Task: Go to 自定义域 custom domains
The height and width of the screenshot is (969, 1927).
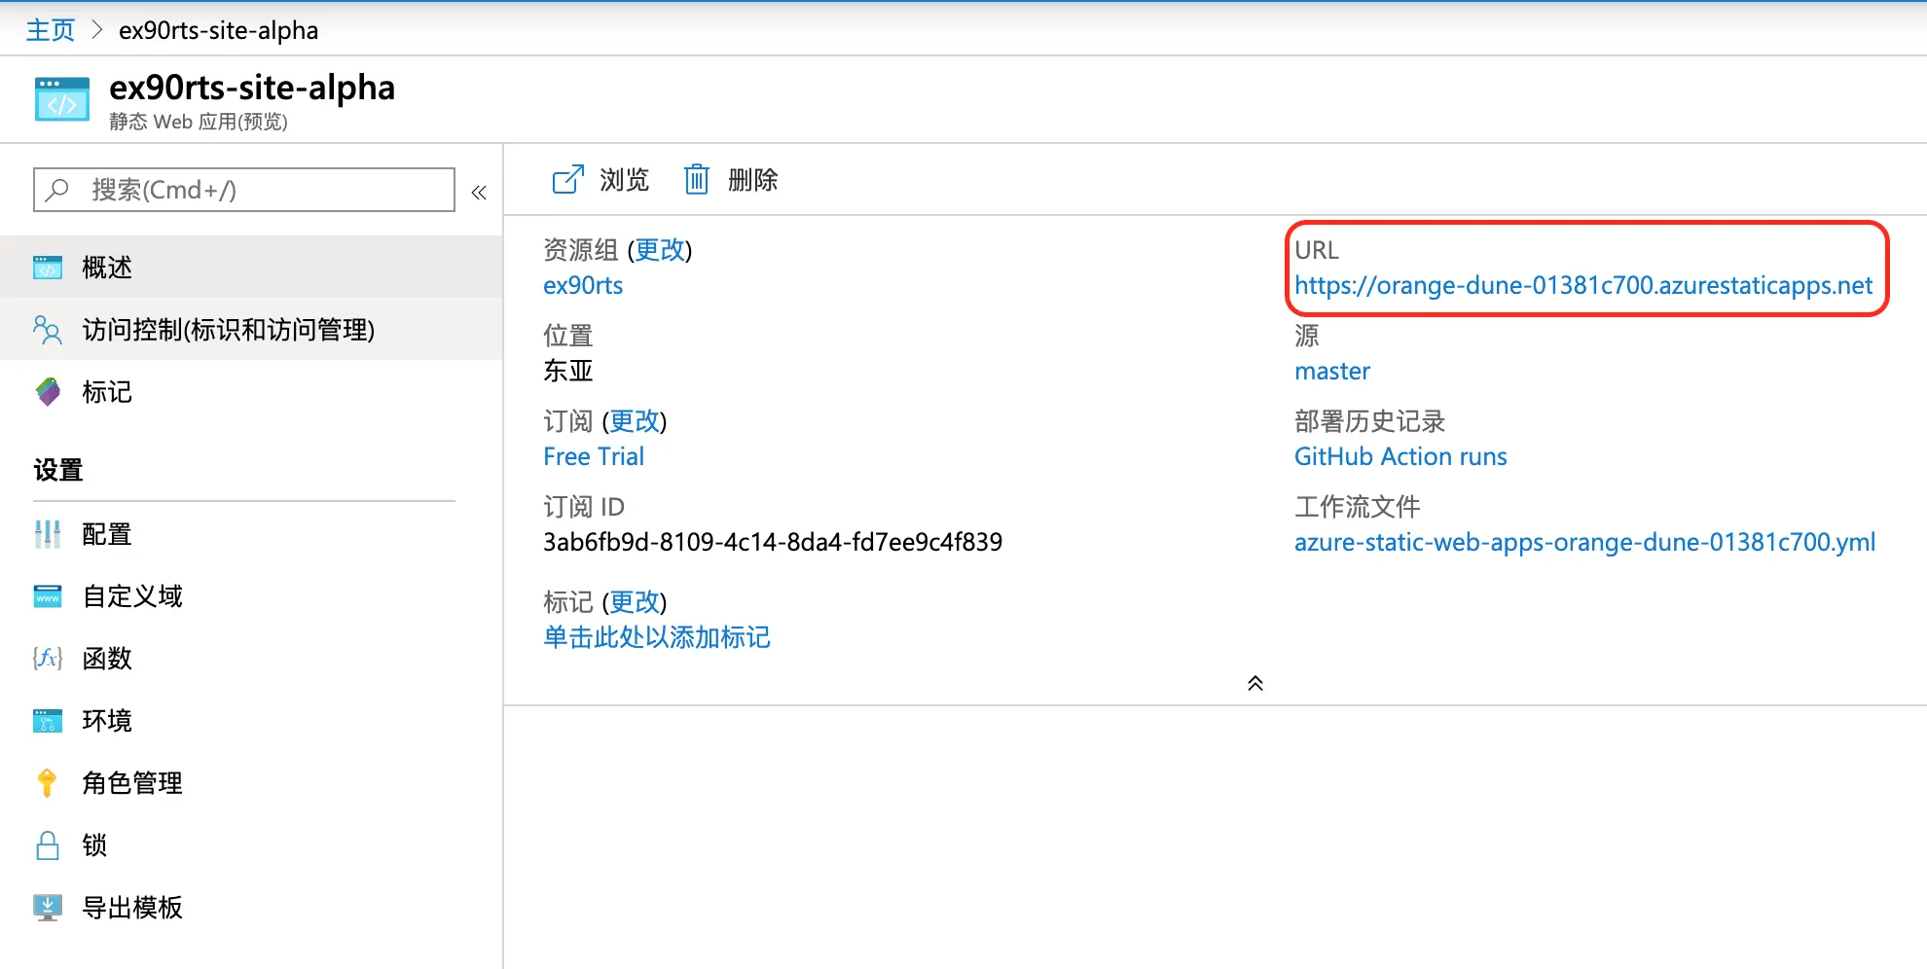Action: click(x=251, y=596)
